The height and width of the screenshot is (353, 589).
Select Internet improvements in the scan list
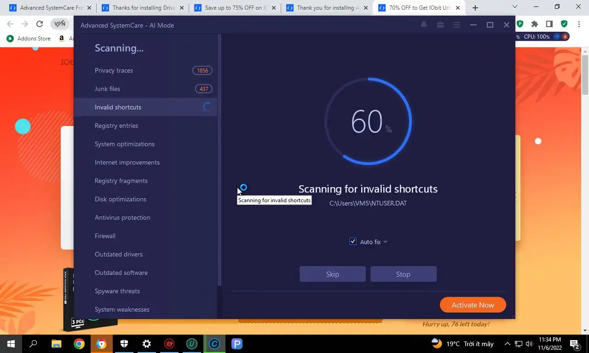point(145,162)
